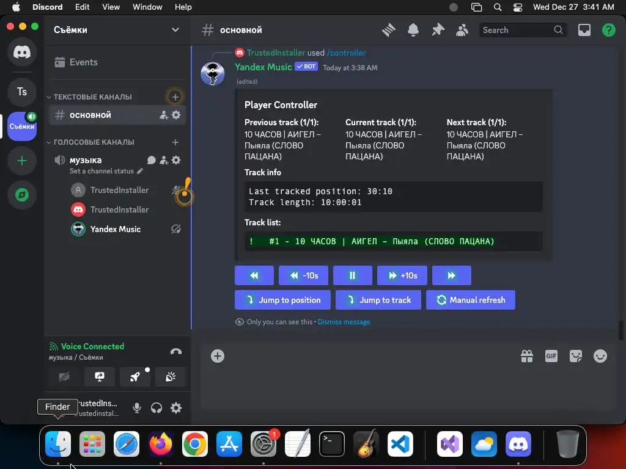The height and width of the screenshot is (469, 626).
Task: Open the Window menu in menu bar
Action: click(147, 7)
